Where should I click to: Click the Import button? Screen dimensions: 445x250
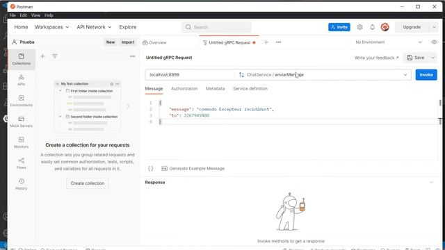click(128, 42)
